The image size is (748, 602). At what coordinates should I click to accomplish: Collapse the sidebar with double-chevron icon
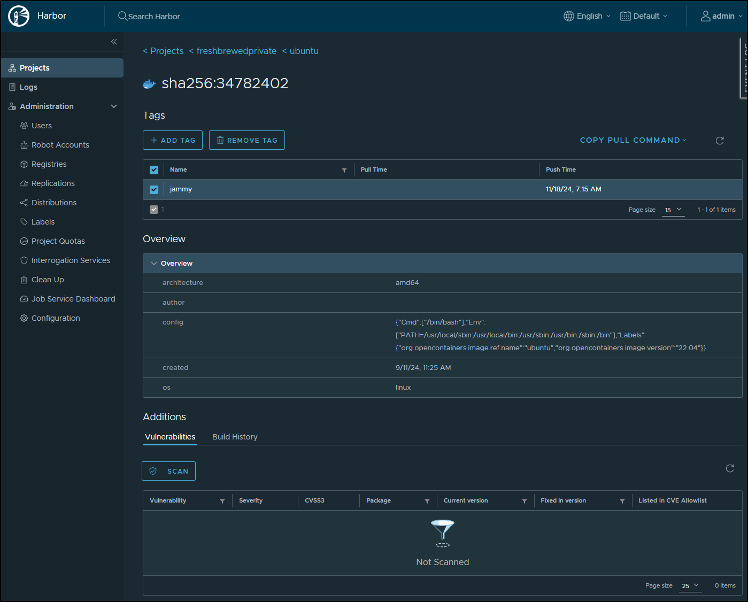click(x=114, y=42)
